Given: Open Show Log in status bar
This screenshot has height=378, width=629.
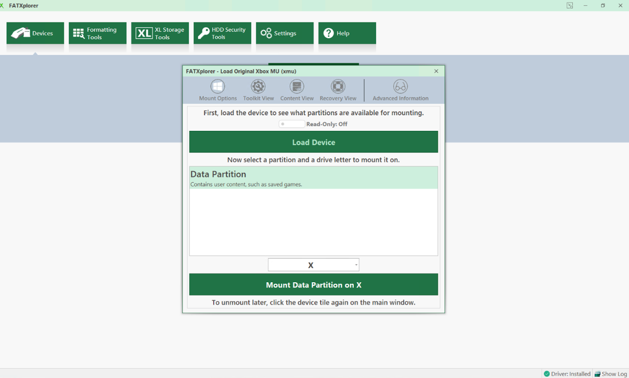Looking at the screenshot, I should click(611, 374).
